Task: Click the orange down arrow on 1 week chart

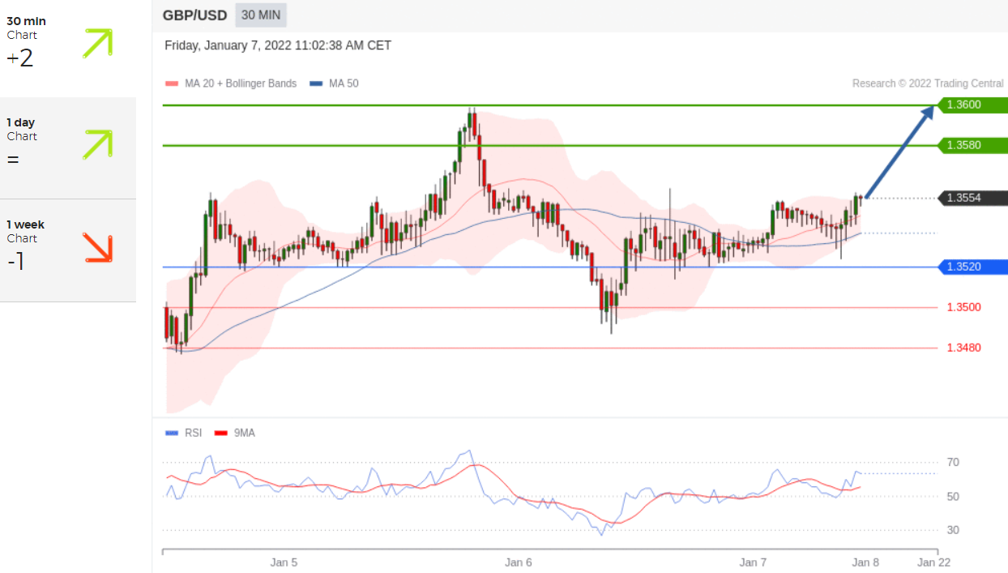Action: coord(97,247)
